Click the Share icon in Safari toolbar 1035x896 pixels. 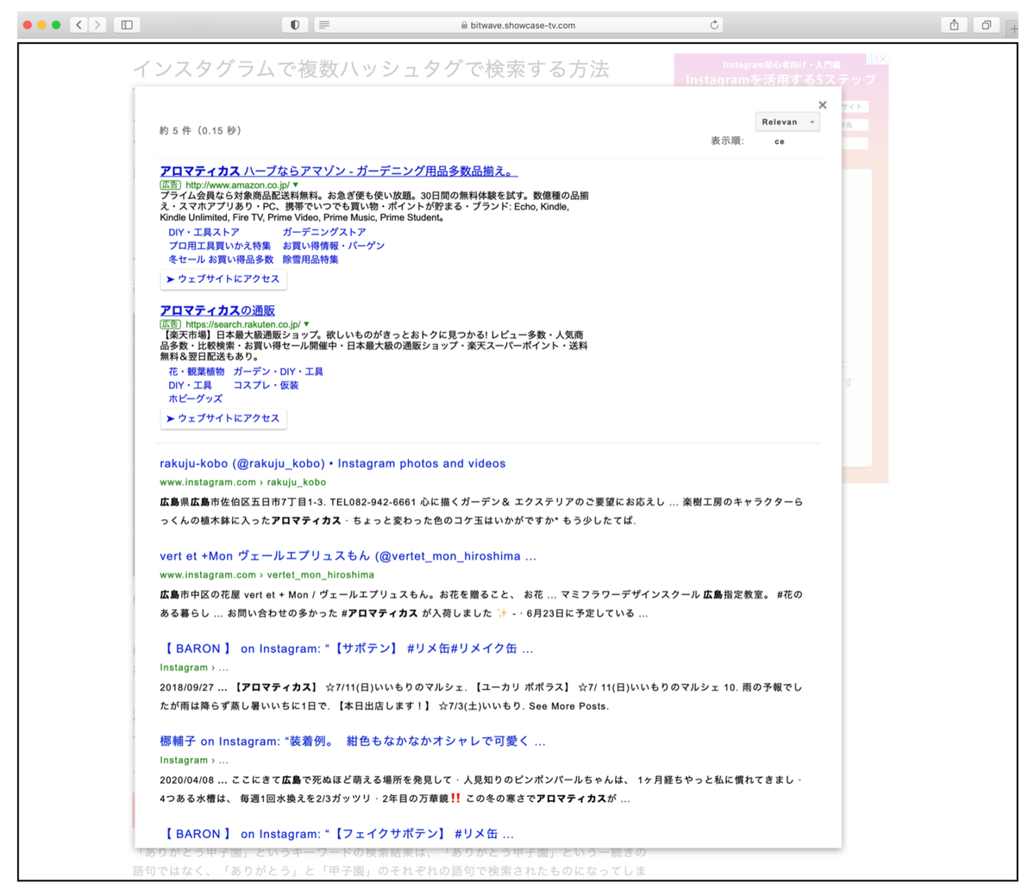[952, 24]
